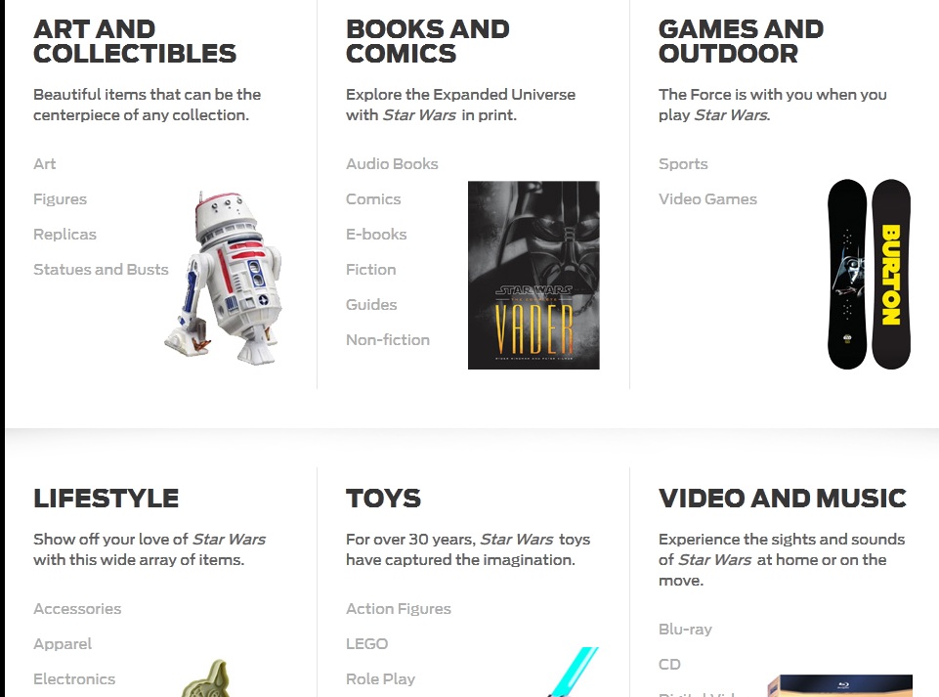
Task: Select the E-books link
Action: pyautogui.click(x=376, y=235)
